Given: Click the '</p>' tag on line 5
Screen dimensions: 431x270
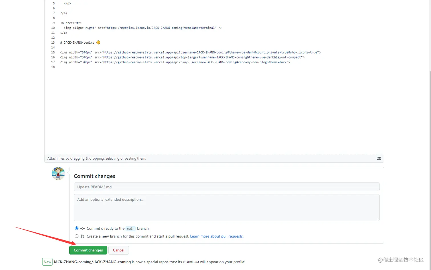Looking at the screenshot, I should coord(67,3).
